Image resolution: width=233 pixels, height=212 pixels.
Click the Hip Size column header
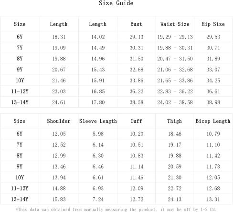(x=213, y=24)
